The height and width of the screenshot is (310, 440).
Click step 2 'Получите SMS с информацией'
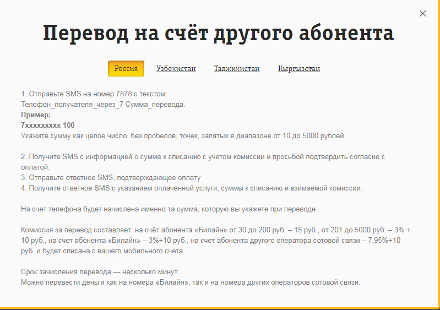pyautogui.click(x=203, y=162)
